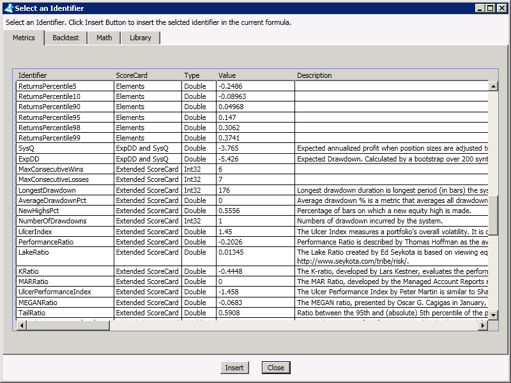Click the ScoreCard column header
Viewport: 511px width, 383px height.
(132, 75)
